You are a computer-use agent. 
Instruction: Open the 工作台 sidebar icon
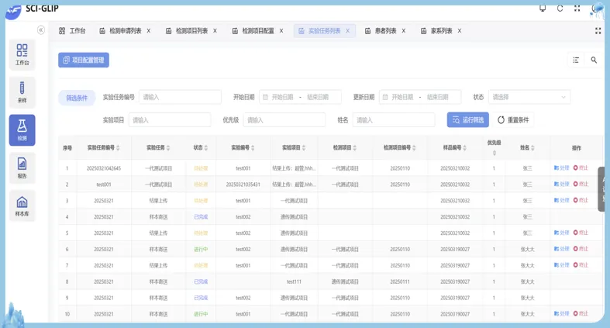pos(22,54)
